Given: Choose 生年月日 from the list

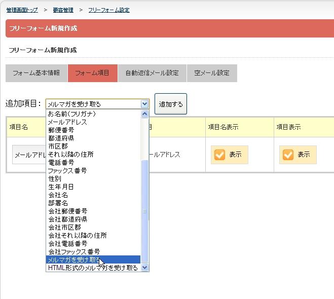Looking at the screenshot, I should 60,187.
